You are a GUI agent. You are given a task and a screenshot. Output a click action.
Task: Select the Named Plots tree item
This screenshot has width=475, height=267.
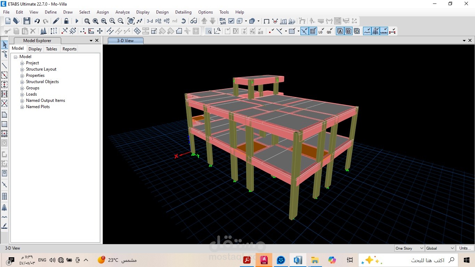[x=38, y=107]
